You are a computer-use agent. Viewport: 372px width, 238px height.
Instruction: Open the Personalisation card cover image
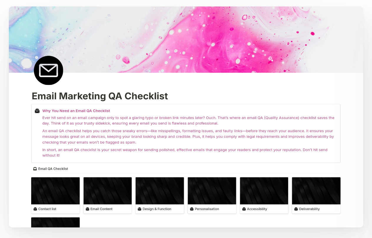pyautogui.click(x=212, y=191)
